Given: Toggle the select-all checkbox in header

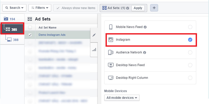Looking at the screenshot, I should (x=30, y=27).
